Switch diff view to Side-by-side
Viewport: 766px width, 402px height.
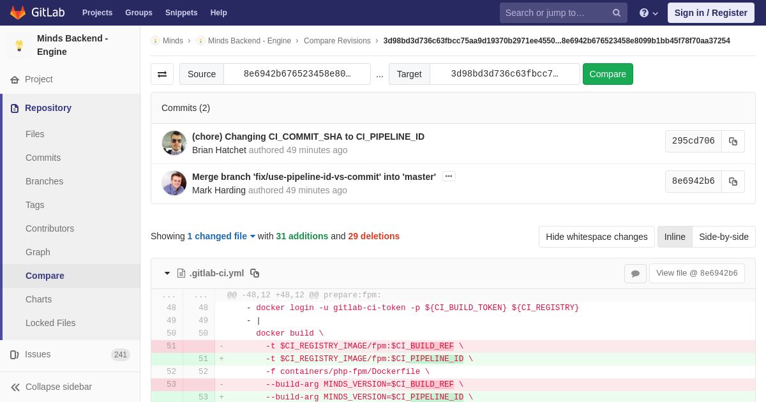pos(724,237)
